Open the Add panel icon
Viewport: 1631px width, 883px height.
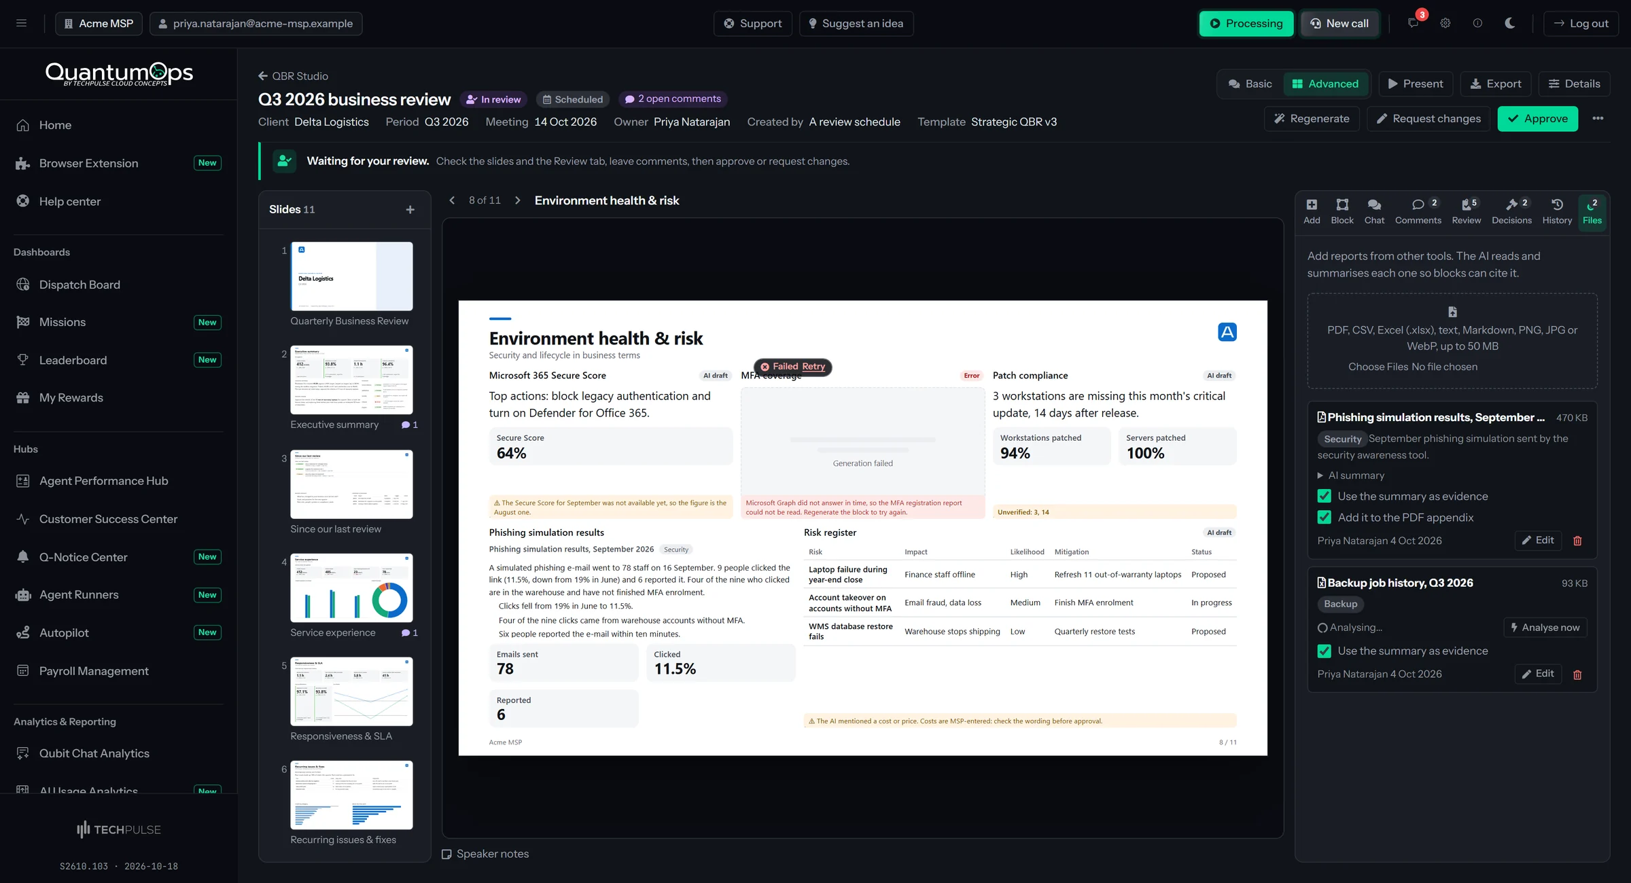1312,211
